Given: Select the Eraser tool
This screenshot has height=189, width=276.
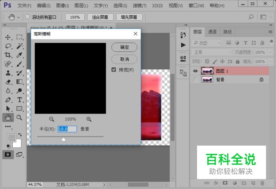Looking at the screenshot, I should tap(8, 82).
